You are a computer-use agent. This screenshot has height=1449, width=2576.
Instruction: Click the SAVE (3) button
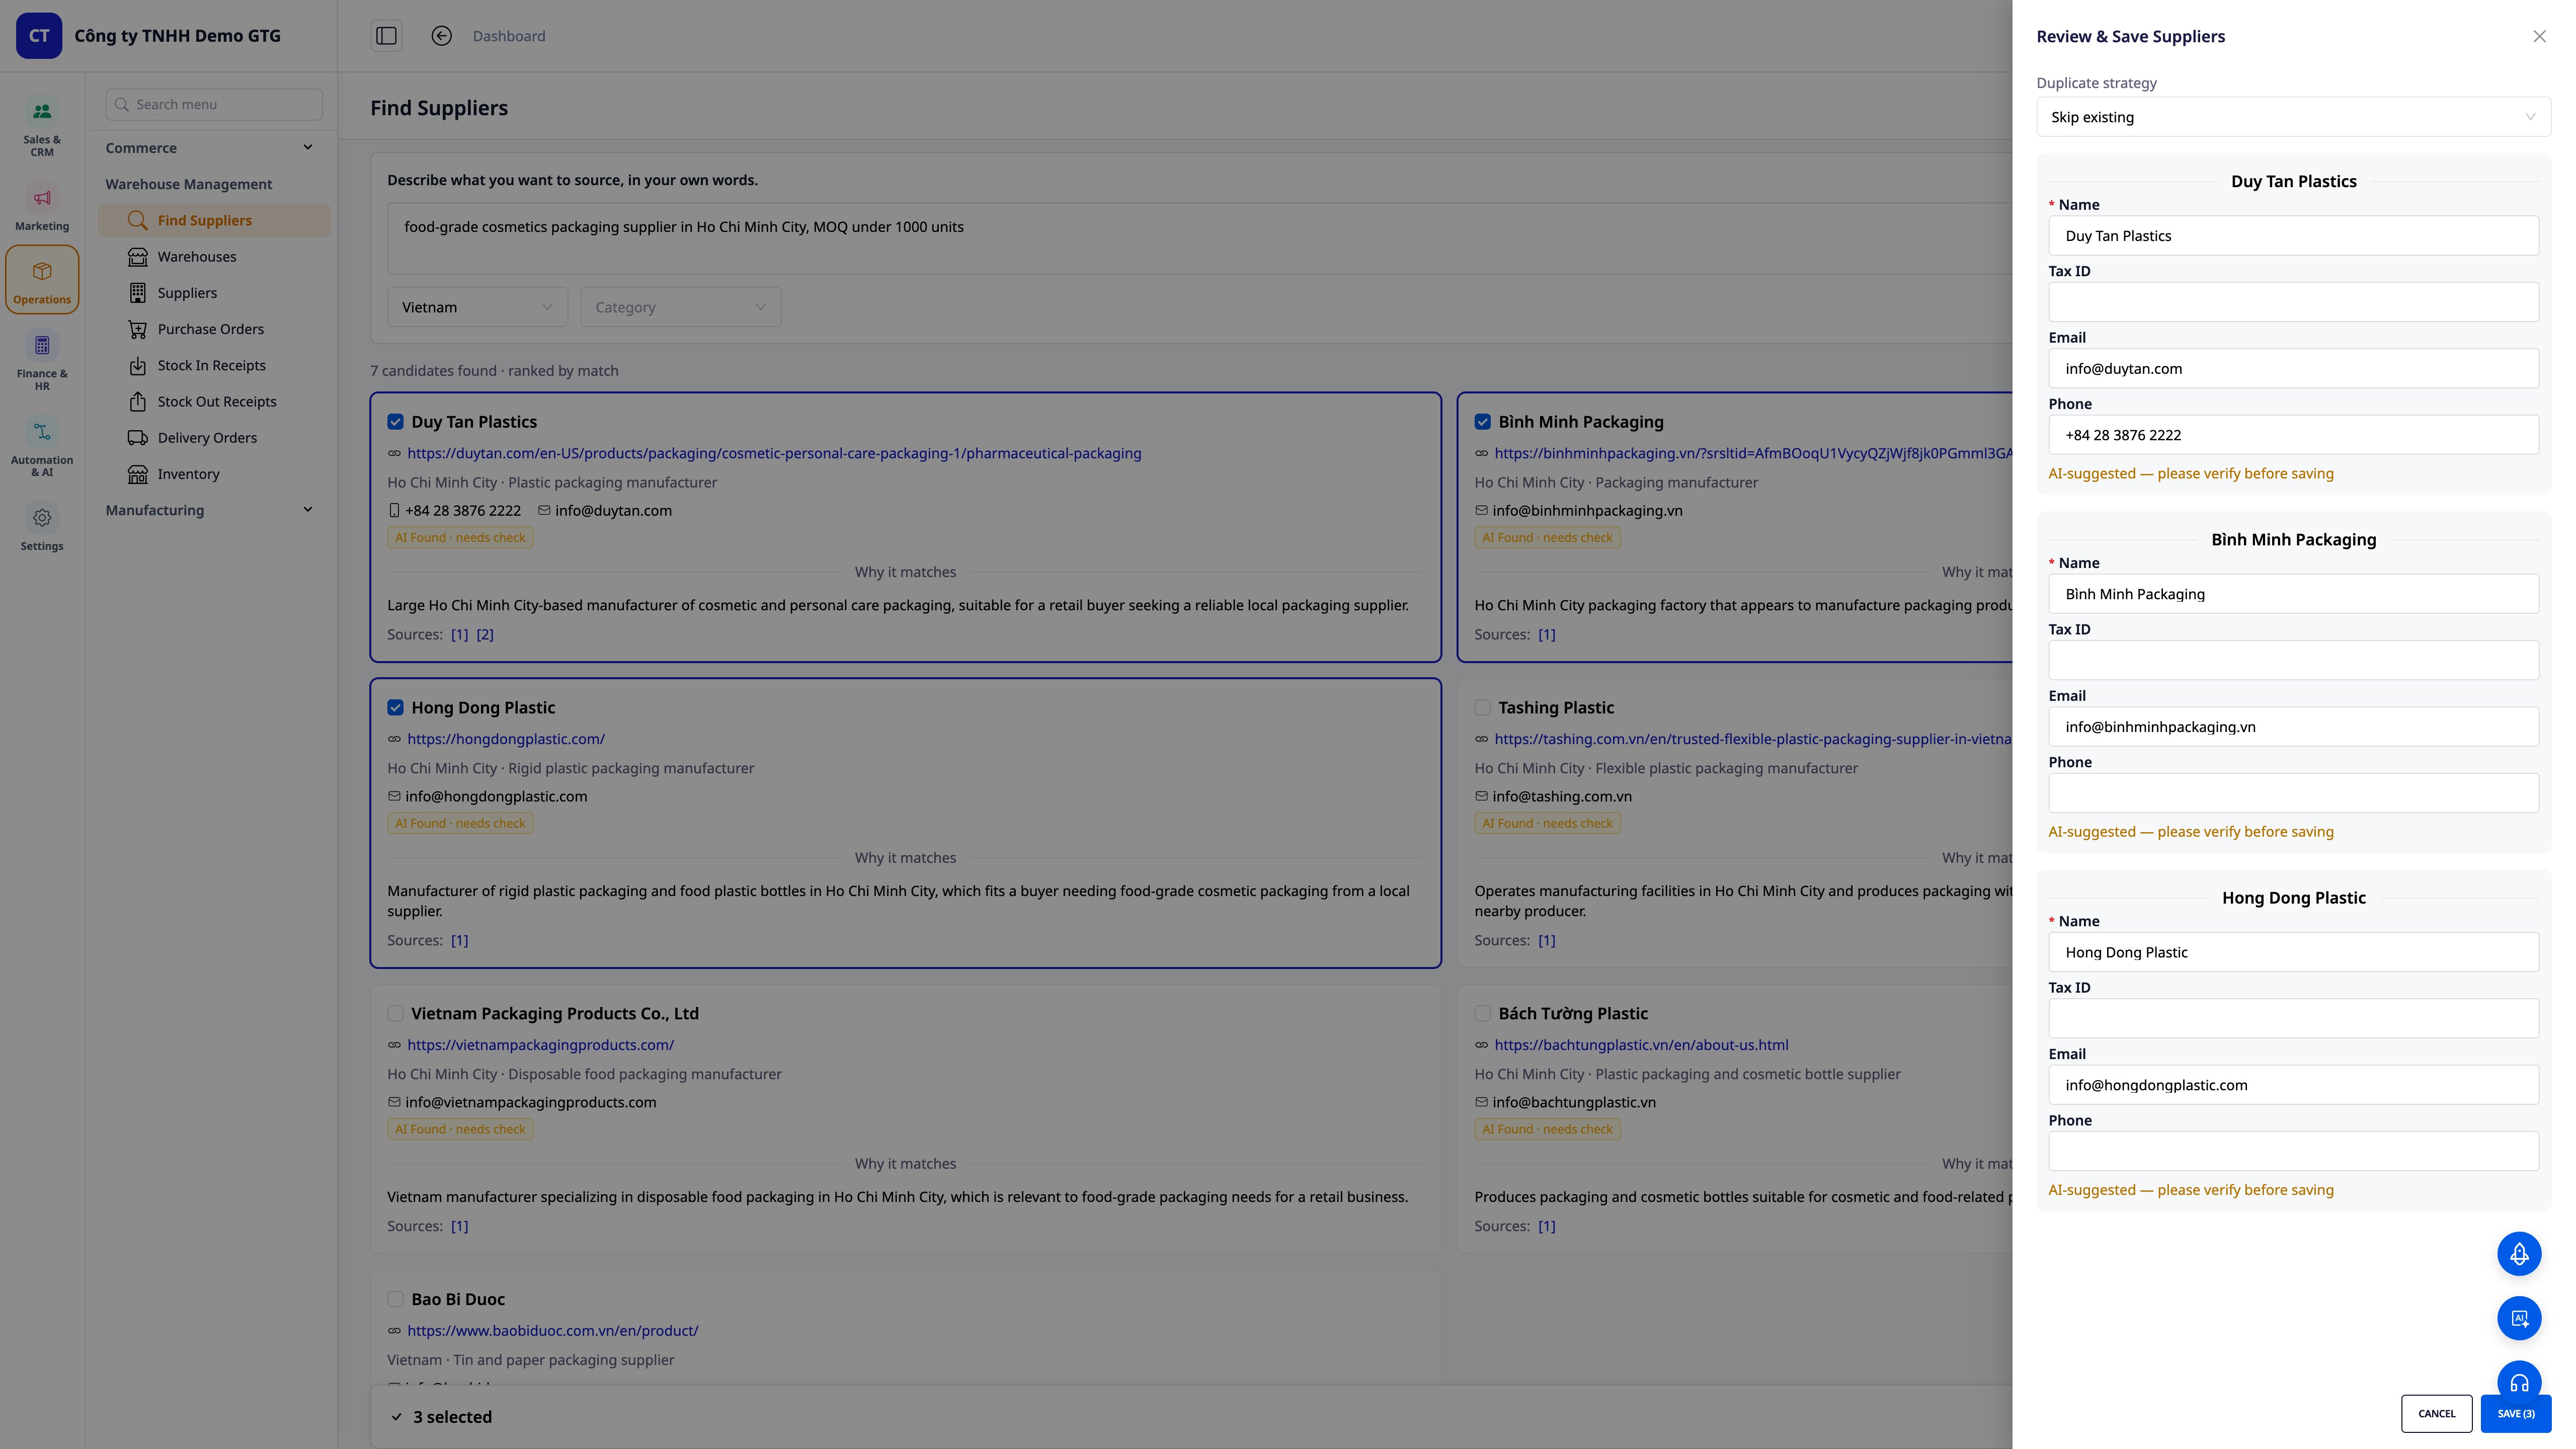(x=2515, y=1413)
